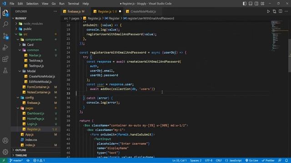Switch to the CreateNoteModal.js tab

click(x=143, y=11)
